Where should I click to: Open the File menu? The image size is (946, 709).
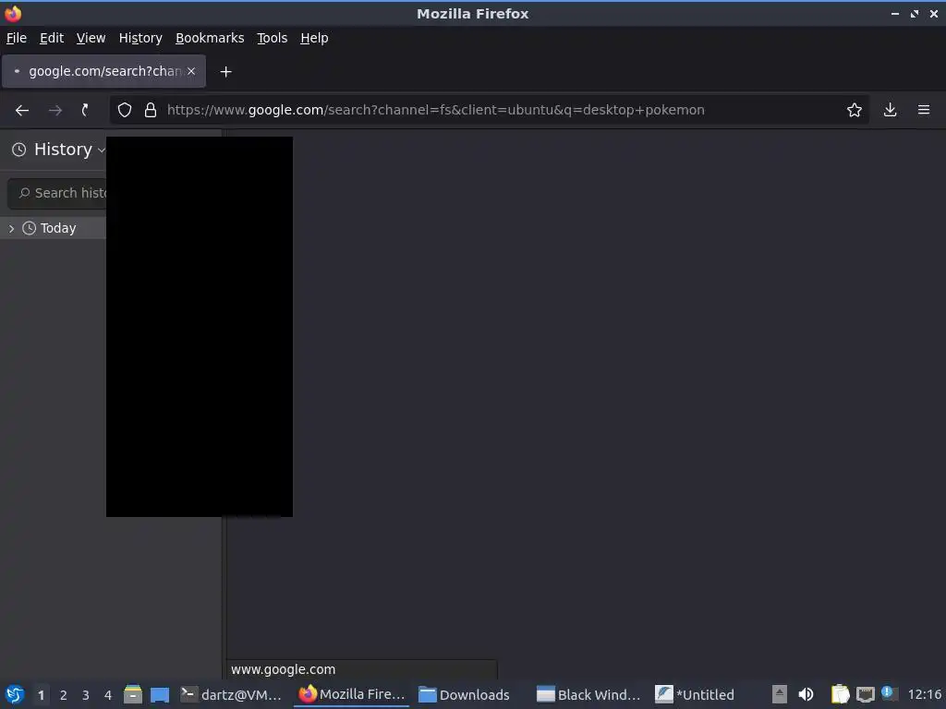click(17, 38)
